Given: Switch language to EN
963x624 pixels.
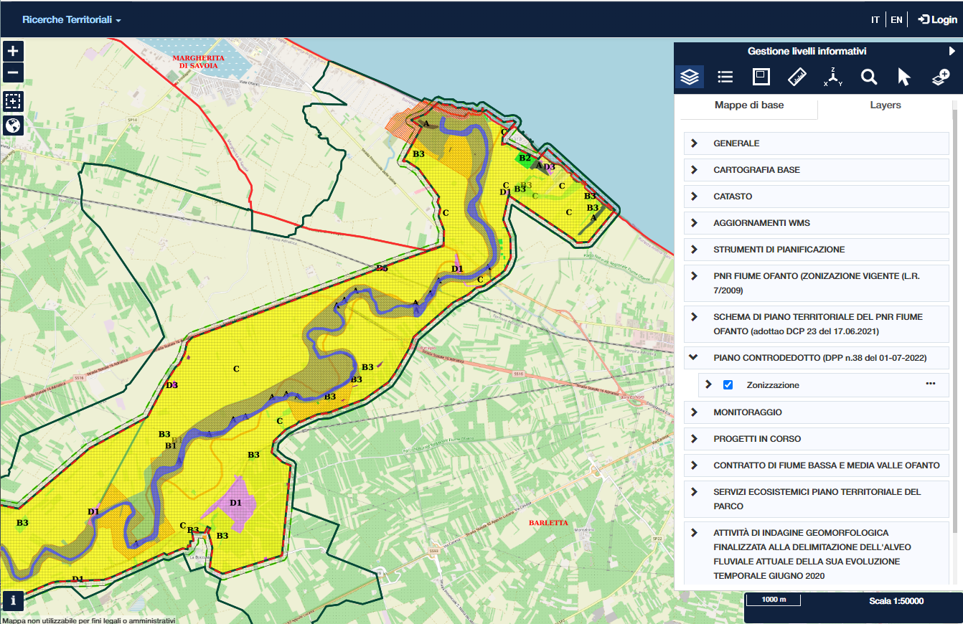Looking at the screenshot, I should coord(896,20).
